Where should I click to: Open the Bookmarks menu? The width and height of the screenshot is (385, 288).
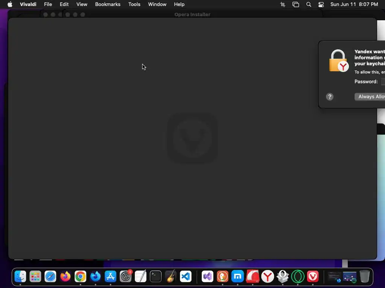(x=108, y=4)
